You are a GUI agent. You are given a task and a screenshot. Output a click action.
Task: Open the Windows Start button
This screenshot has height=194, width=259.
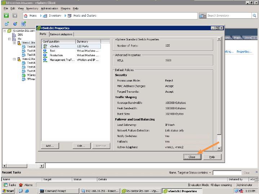[x=8, y=191]
